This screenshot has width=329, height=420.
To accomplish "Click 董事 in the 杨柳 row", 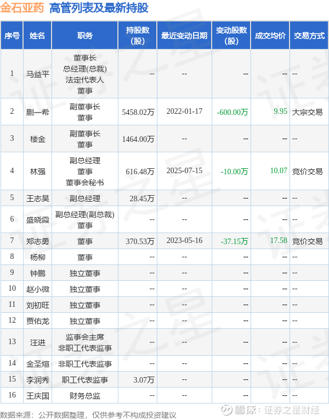I will (x=85, y=257).
